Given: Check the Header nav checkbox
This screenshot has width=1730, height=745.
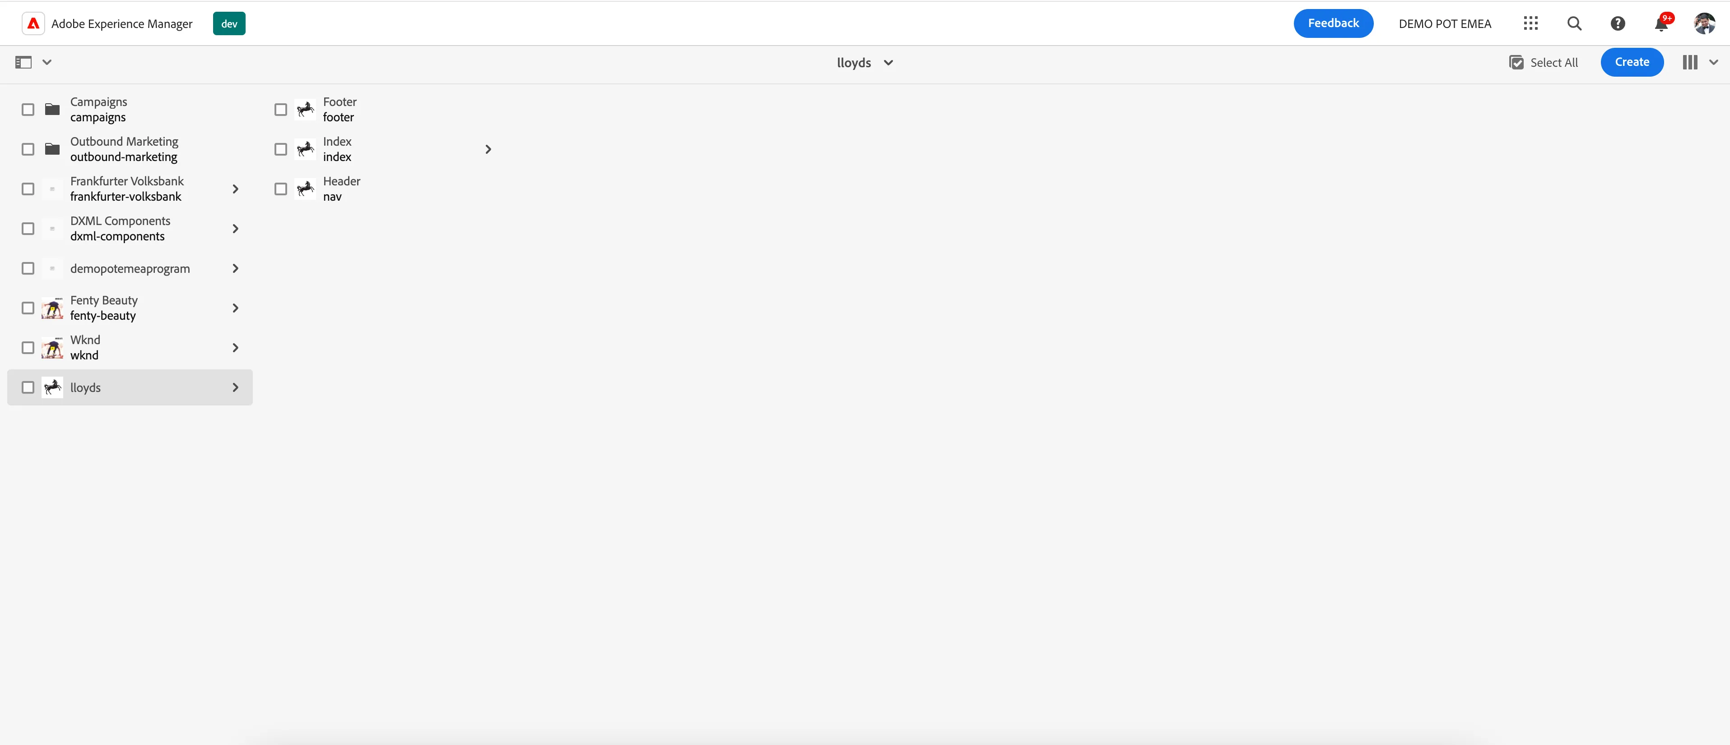Looking at the screenshot, I should point(281,189).
